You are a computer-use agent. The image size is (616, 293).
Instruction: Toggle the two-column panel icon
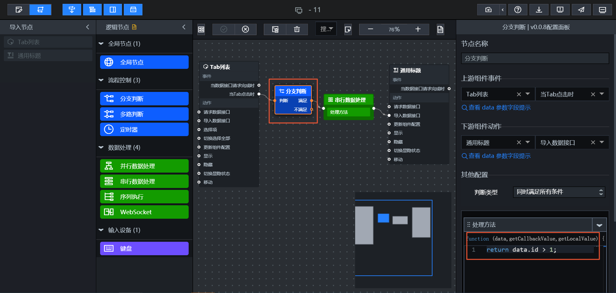[x=113, y=10]
